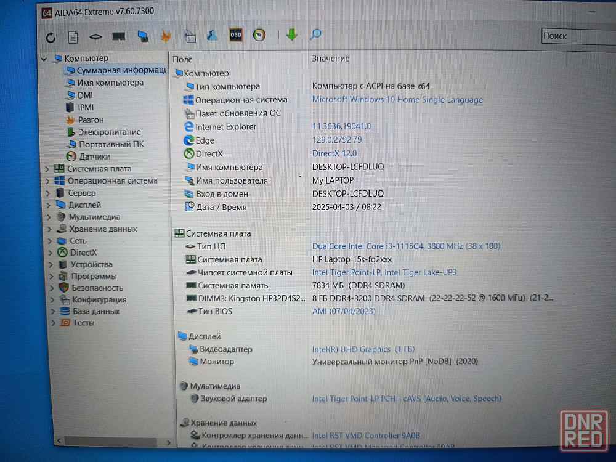Select the Имя пользователя row
This screenshot has width=616, height=462.
tap(269, 180)
